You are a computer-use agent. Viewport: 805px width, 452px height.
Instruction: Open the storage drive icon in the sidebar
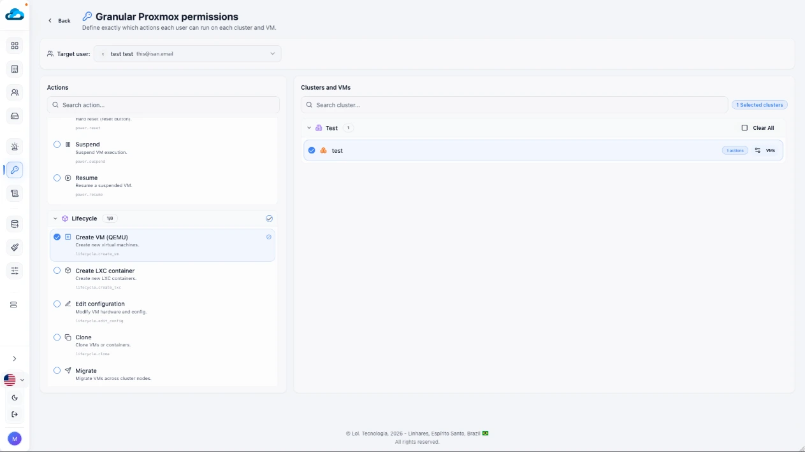15,116
